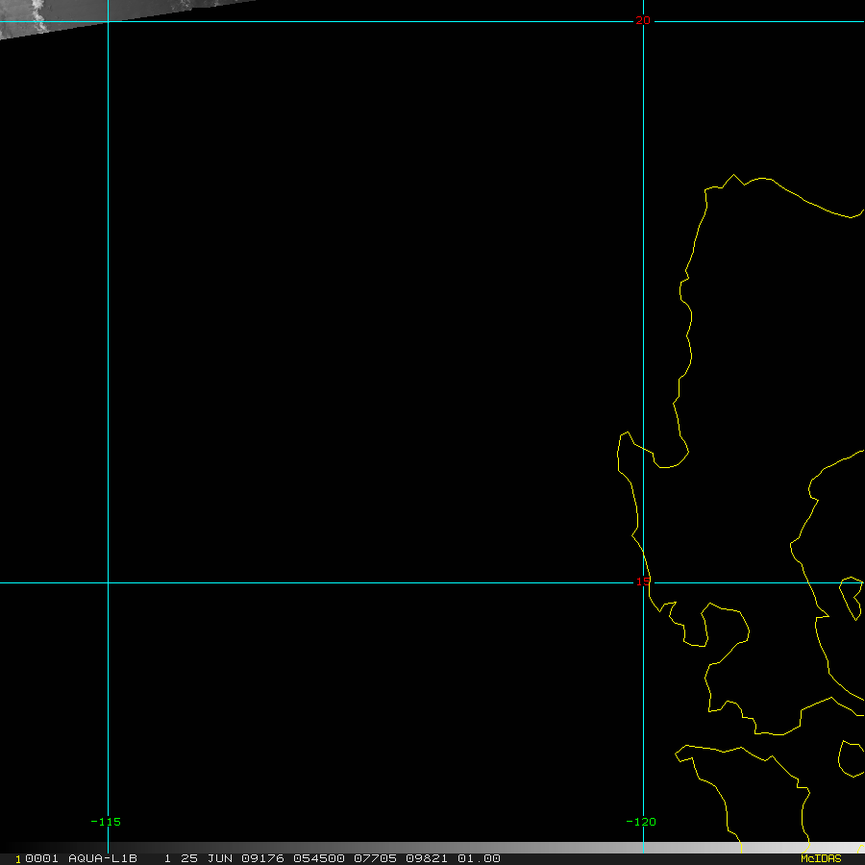Click the AQUA-L1B text in status bar
Image resolution: width=865 pixels, height=865 pixels.
[x=103, y=858]
